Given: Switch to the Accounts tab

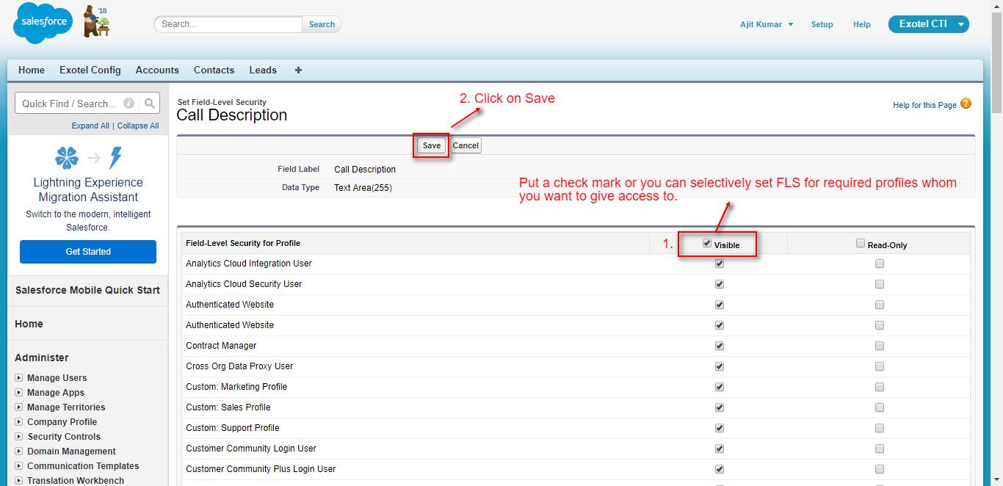Looking at the screenshot, I should coord(157,70).
